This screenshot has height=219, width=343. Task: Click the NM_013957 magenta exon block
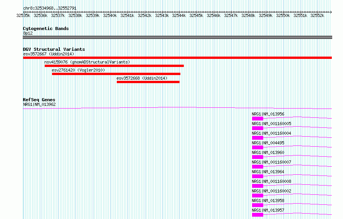[x=257, y=215]
